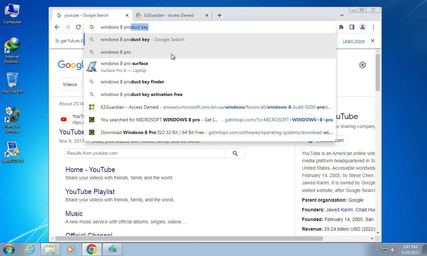Image resolution: width=427 pixels, height=256 pixels.
Task: Select suggestion 'windows 8 pro'
Action: pos(210,52)
